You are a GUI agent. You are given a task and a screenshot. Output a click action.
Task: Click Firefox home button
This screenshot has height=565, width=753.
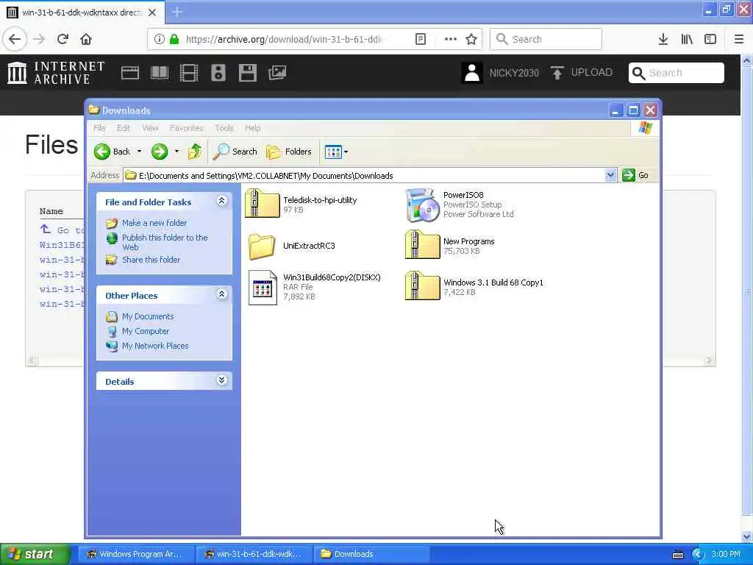click(x=86, y=39)
